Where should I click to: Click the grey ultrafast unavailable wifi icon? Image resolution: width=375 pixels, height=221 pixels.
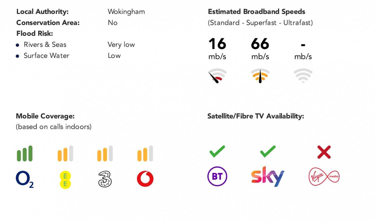pos(303,76)
